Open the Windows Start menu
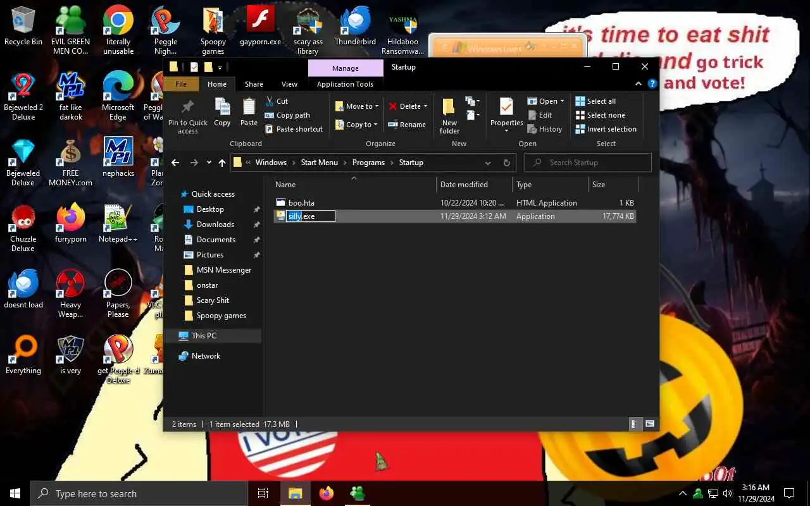This screenshot has height=506, width=810. [x=15, y=493]
